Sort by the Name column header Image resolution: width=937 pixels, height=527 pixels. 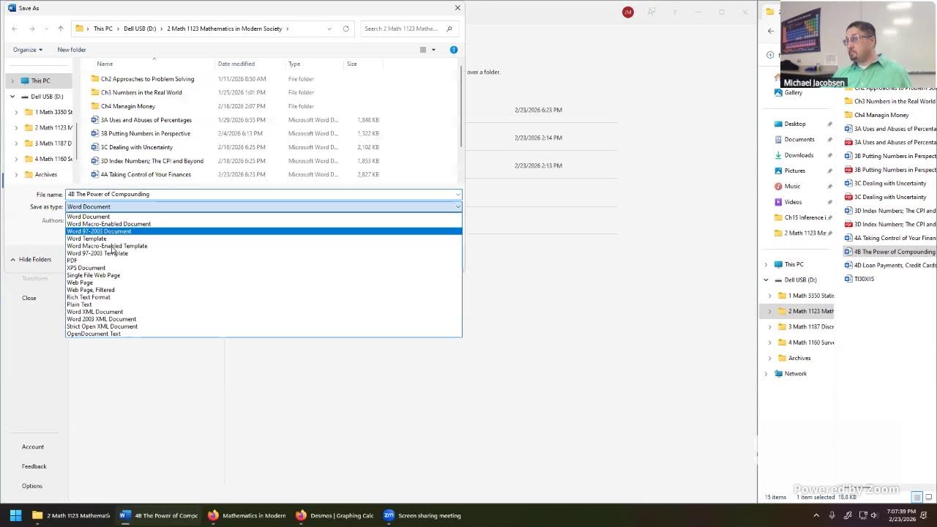click(105, 64)
